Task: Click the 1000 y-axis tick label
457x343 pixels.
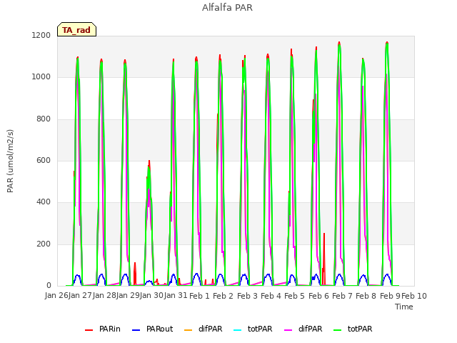Action: (41, 77)
